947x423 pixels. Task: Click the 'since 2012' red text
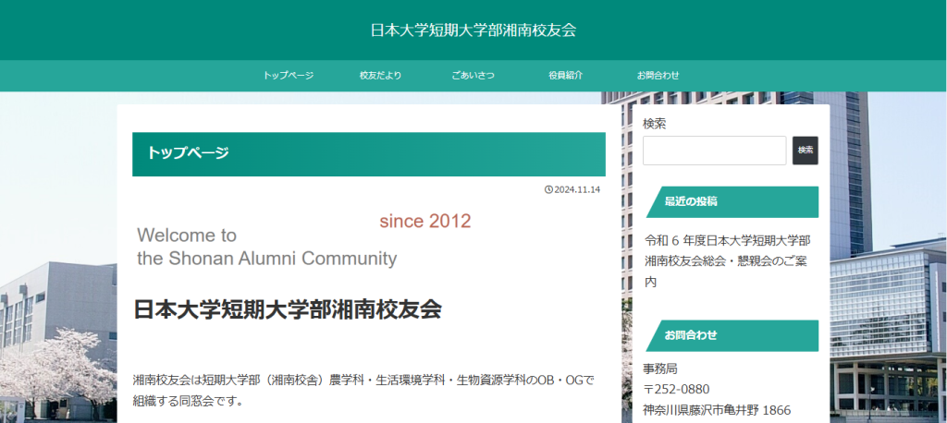coord(425,222)
